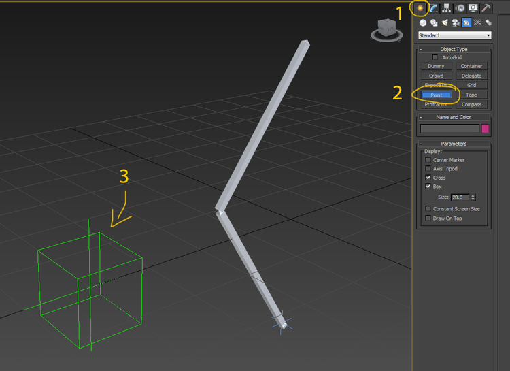The height and width of the screenshot is (371, 510).
Task: Click the Tape helper button
Action: [x=472, y=95]
